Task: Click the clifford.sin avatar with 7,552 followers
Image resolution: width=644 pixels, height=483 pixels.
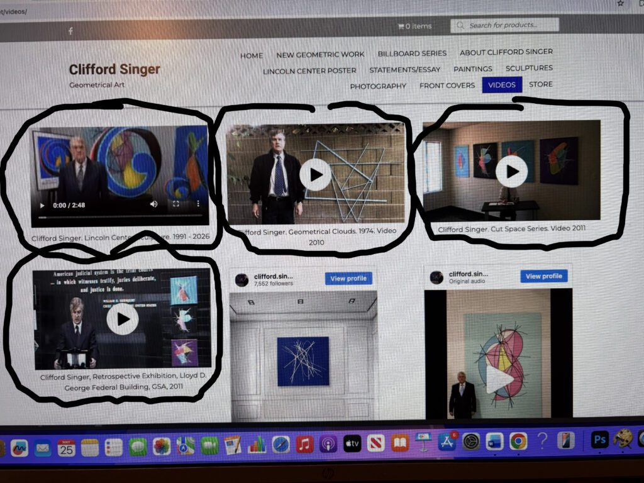Action: pos(242,280)
